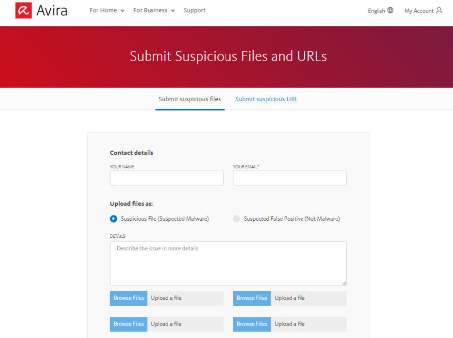Viewport: 453px width, 338px height.
Task: Open the English language selector
Action: click(x=380, y=11)
